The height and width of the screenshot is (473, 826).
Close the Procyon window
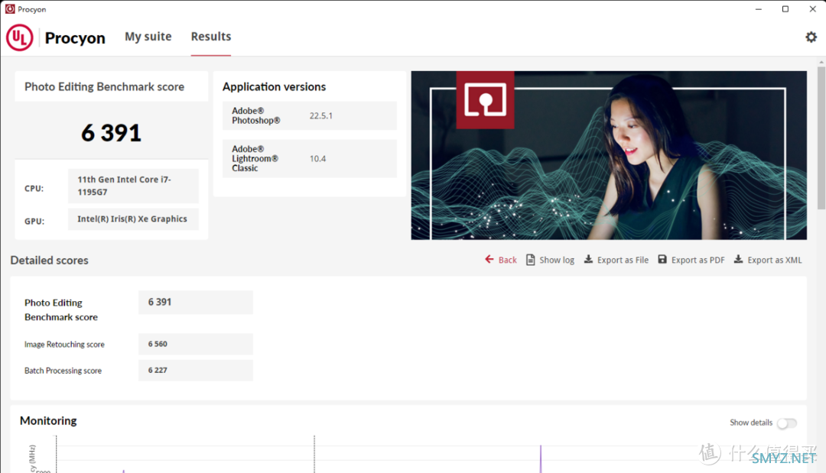812,9
